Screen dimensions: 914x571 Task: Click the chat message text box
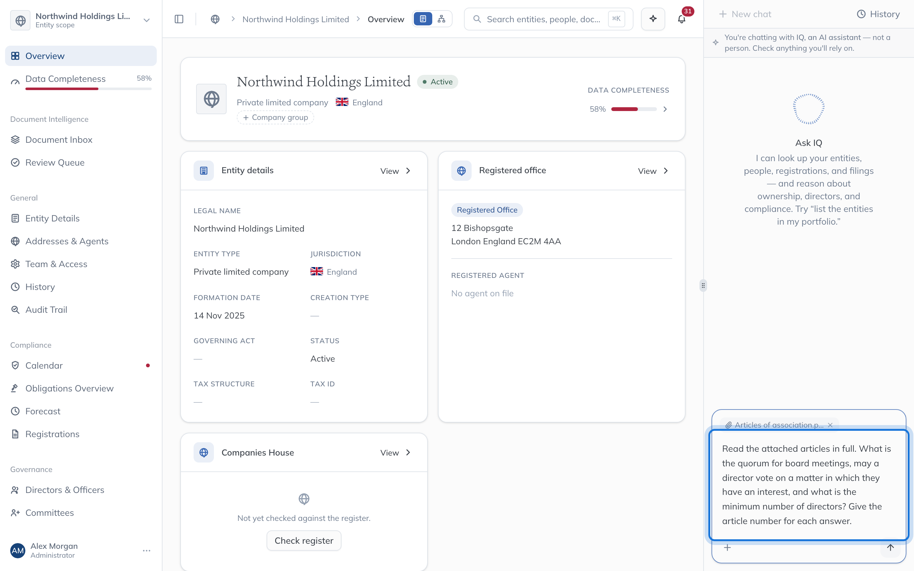click(808, 485)
